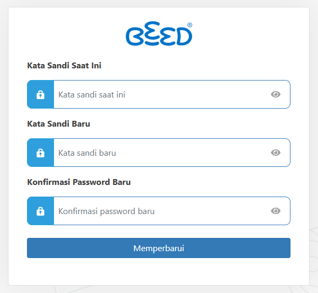The image size is (318, 293).
Task: Click the letter D in the BEED logo
Action: tap(184, 37)
